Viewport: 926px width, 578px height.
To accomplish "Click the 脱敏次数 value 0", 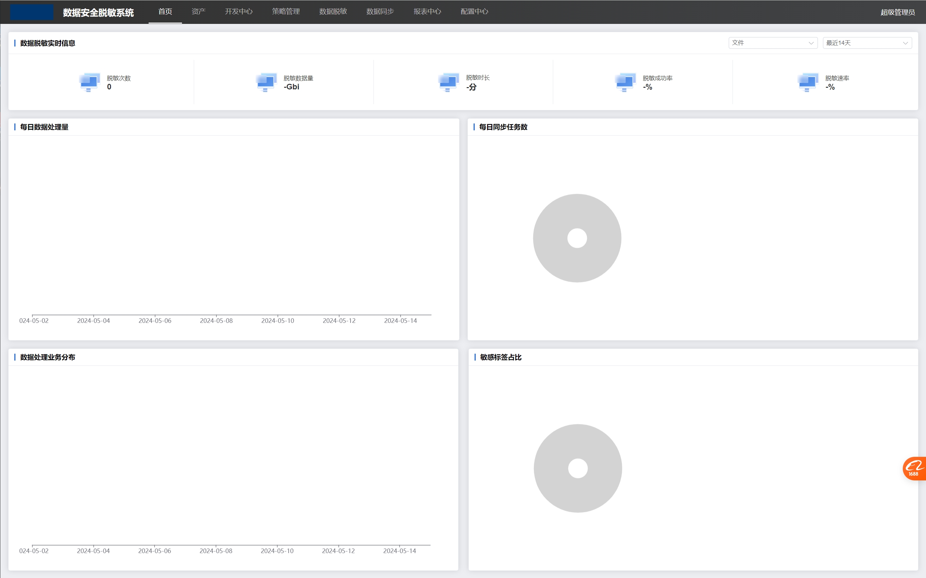I will click(109, 87).
